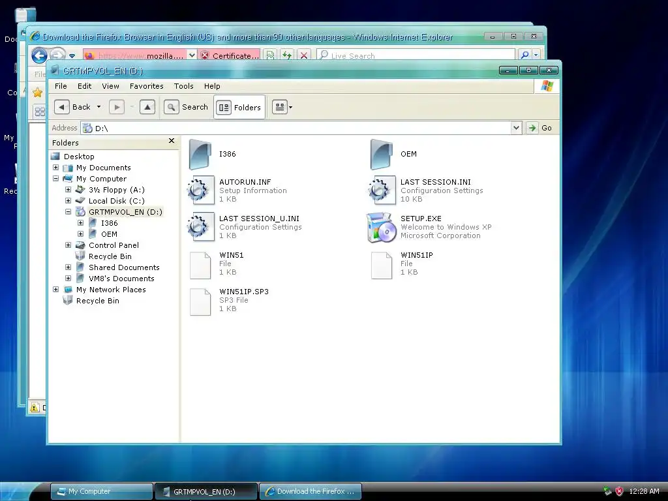Screen dimensions: 668x501
Task: Select the WIN51IP file icon
Action: coord(382,266)
